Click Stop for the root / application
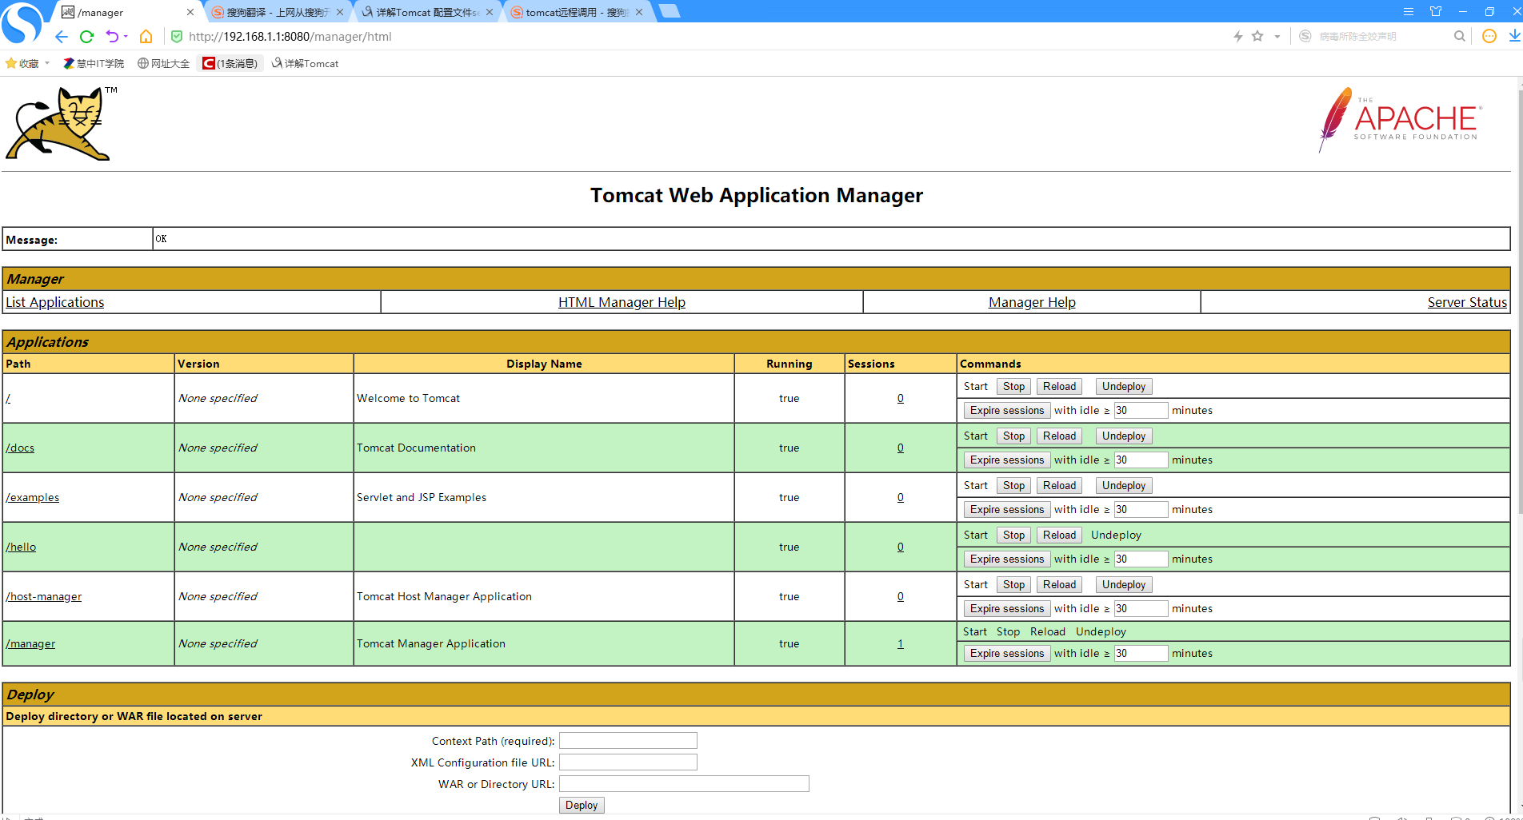The image size is (1523, 820). tap(1013, 386)
